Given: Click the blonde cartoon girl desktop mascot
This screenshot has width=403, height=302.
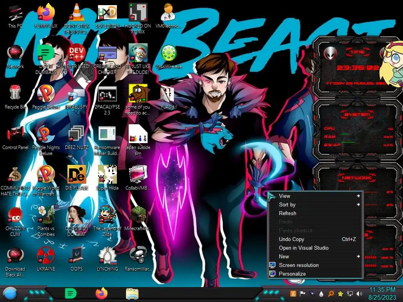Looking at the screenshot, I should point(391,64).
